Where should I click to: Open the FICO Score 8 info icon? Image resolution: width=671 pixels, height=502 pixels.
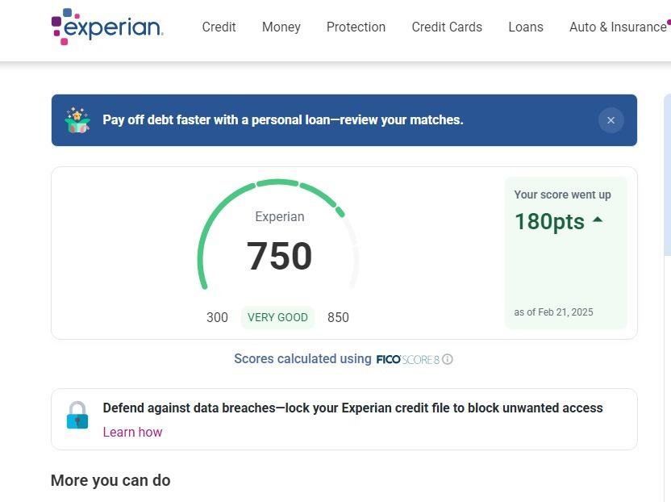[448, 359]
